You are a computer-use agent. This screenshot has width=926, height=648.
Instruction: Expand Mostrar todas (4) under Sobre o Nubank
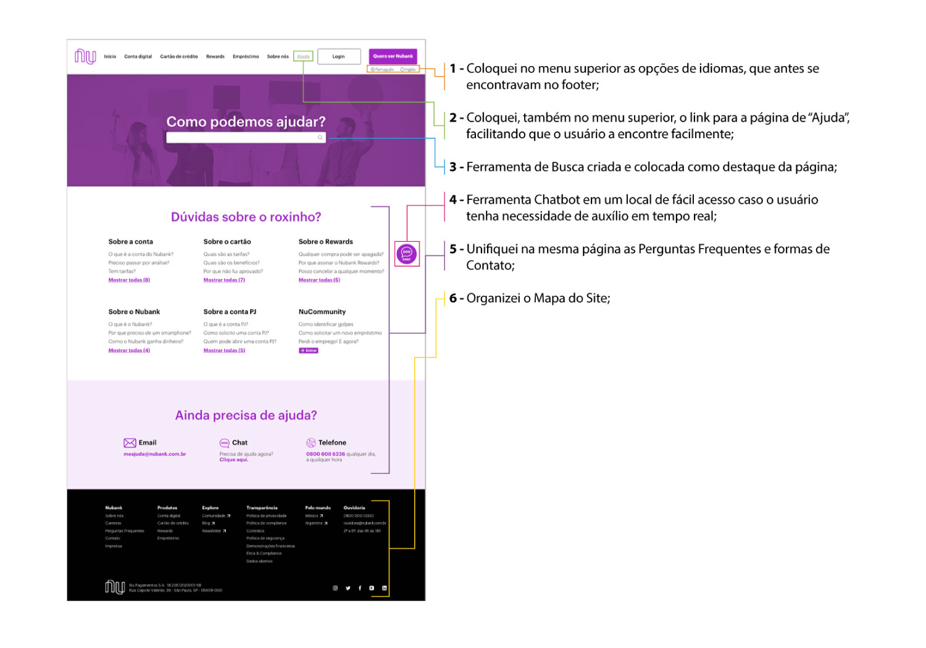tap(129, 351)
